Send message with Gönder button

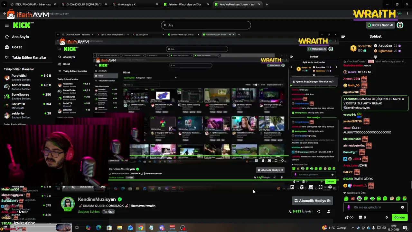point(399,217)
